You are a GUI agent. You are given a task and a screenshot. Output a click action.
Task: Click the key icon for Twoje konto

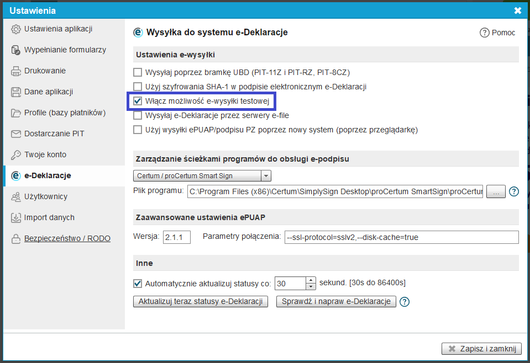pos(16,155)
